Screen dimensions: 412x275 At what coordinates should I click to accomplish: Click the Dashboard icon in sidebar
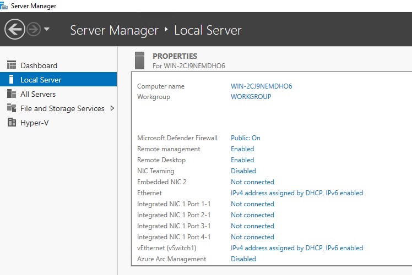(12, 65)
